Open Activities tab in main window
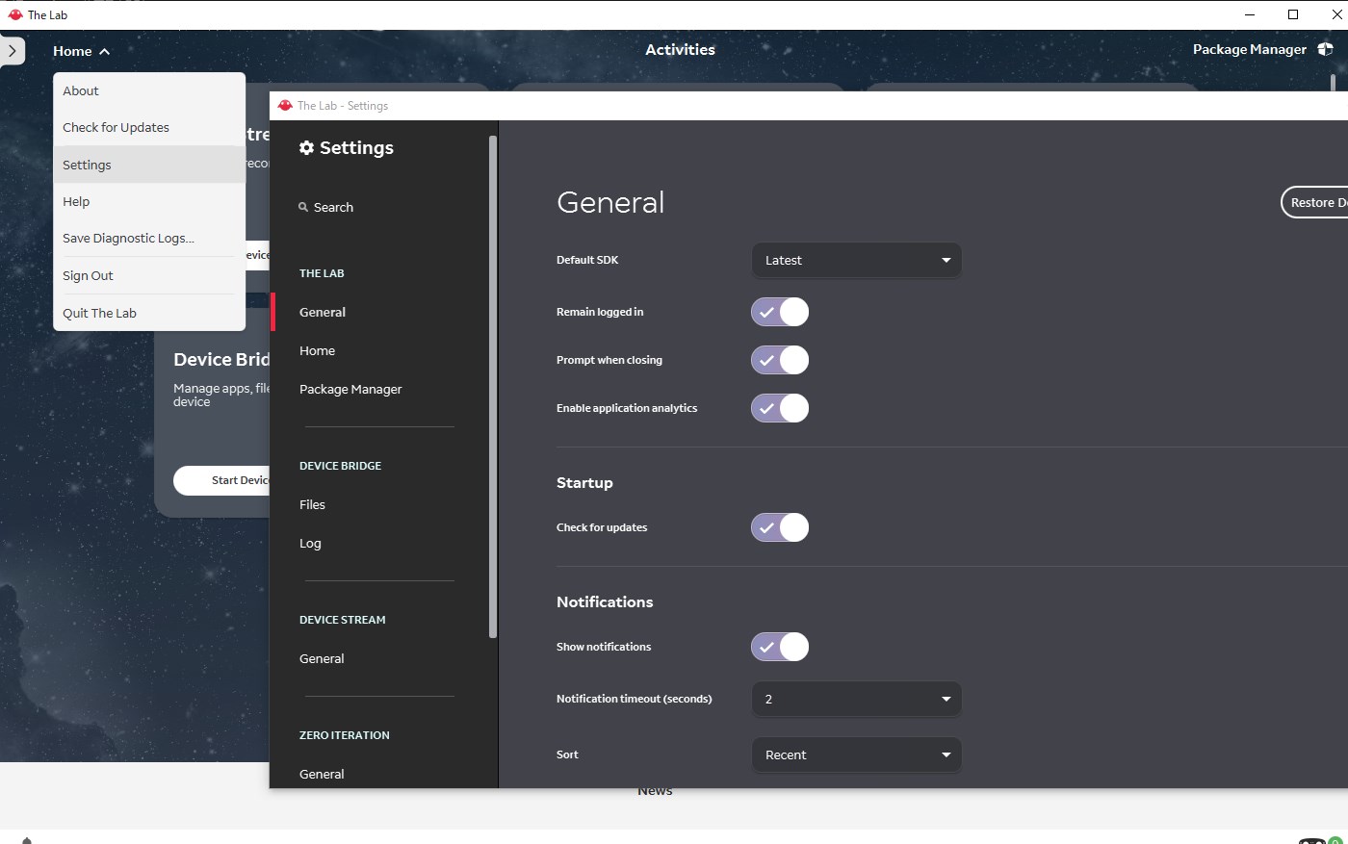 pos(680,49)
